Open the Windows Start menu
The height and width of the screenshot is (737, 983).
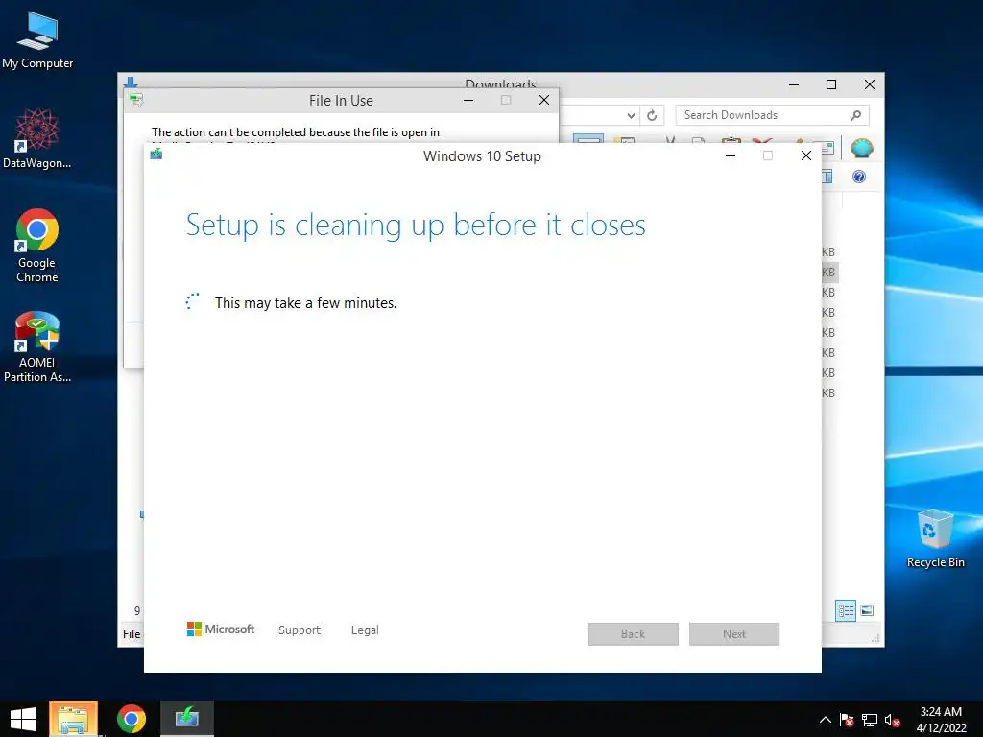tap(23, 719)
